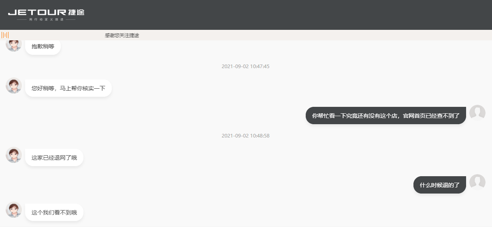Click agent avatar beside 这家已经退网了哦
The image size is (492, 227).
click(14, 155)
